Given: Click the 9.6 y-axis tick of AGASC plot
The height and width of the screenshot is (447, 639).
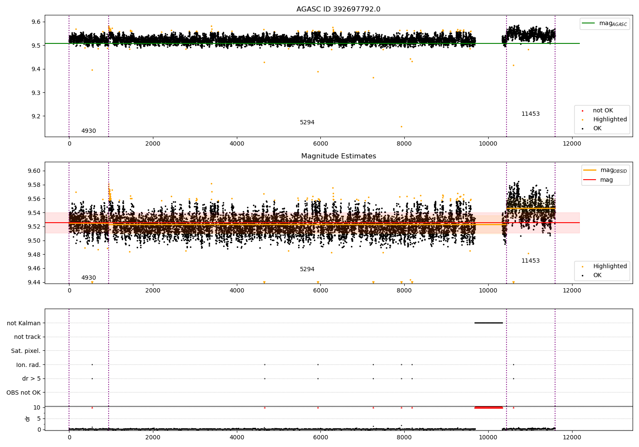Looking at the screenshot, I should [x=36, y=22].
